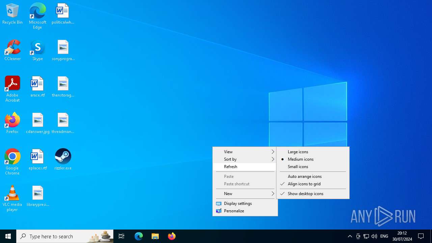Enable Auto arrange icons

pyautogui.click(x=313, y=177)
